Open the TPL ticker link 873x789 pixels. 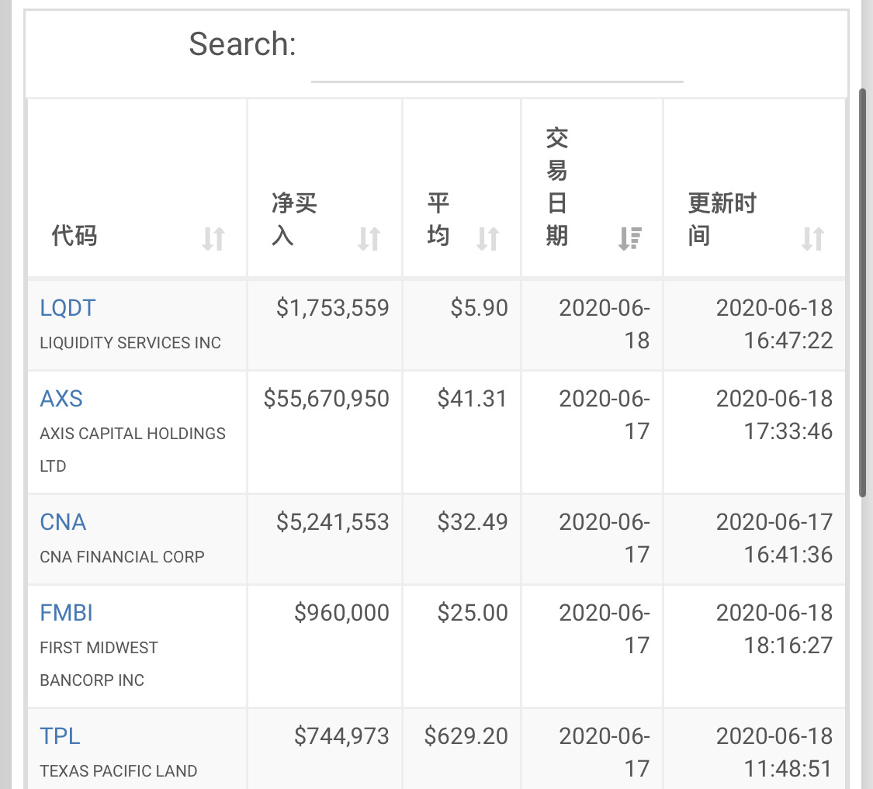60,737
